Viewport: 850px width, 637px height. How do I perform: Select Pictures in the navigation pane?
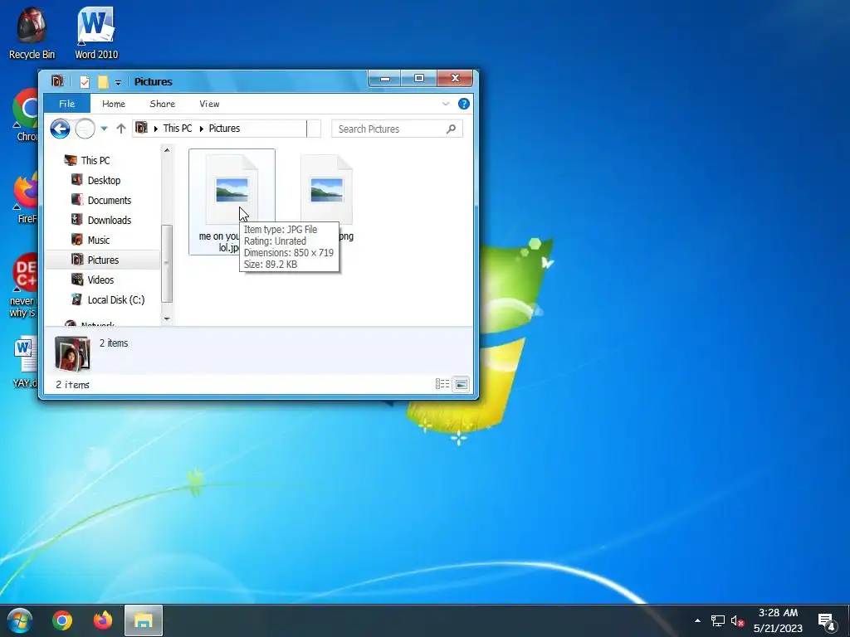click(x=102, y=260)
